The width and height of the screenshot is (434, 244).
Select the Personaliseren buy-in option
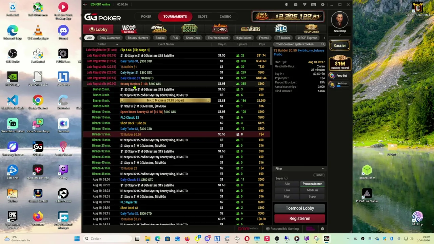tap(312, 184)
